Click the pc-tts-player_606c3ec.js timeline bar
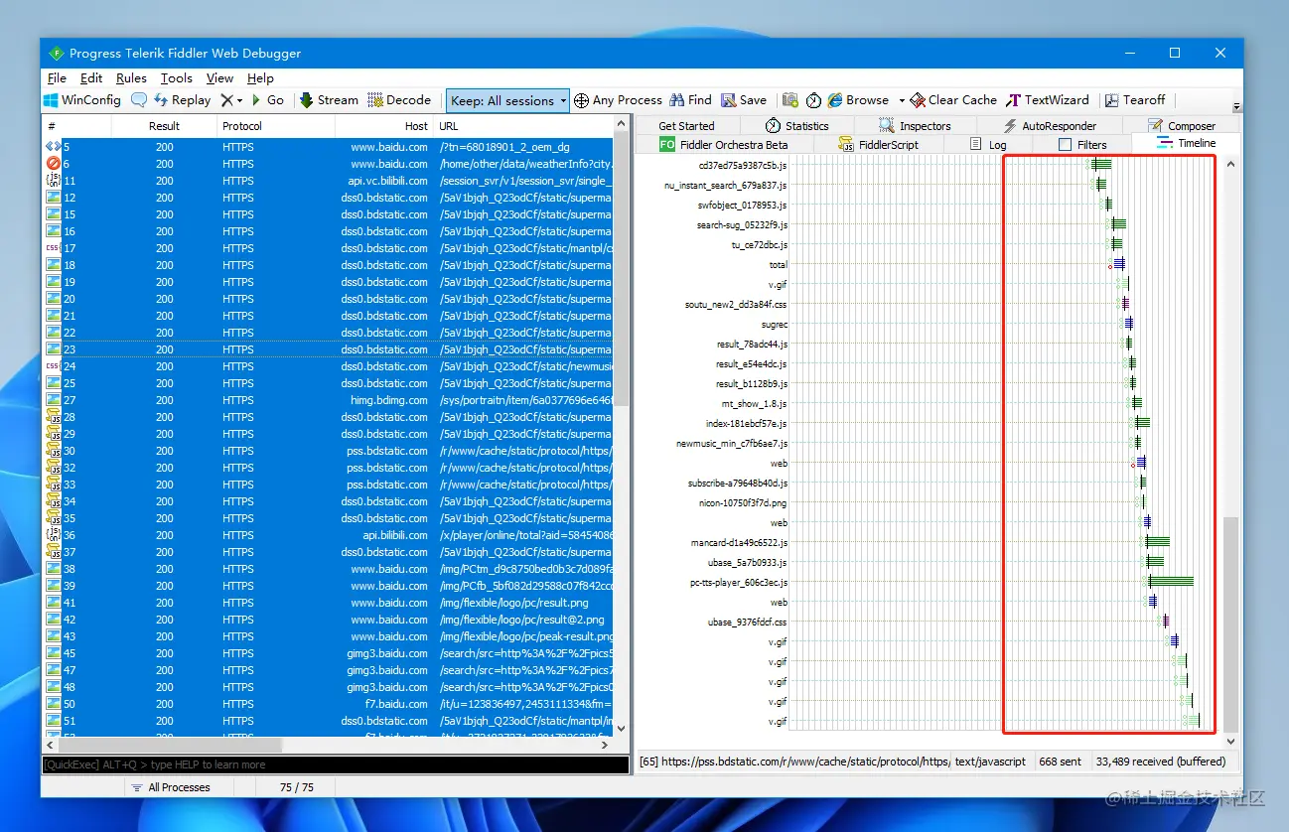 point(1171,582)
